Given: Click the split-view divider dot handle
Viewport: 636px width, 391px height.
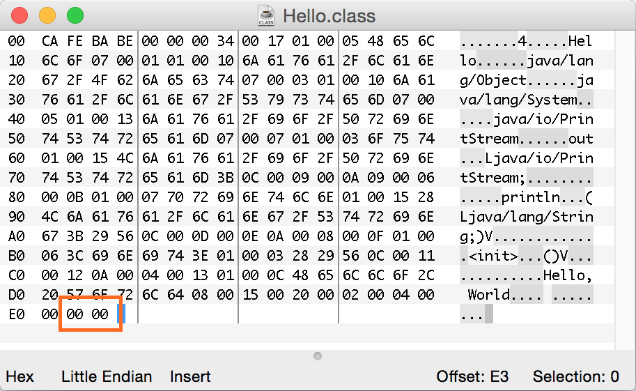Looking at the screenshot, I should (318, 356).
